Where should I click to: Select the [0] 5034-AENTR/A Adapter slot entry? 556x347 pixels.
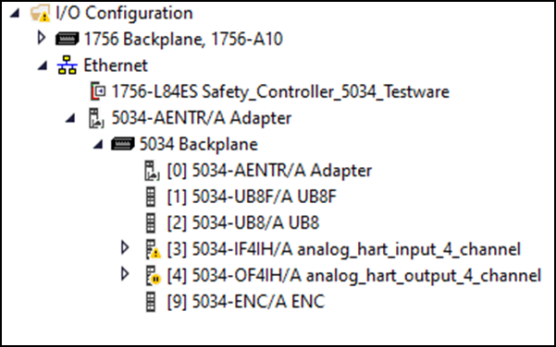(x=269, y=171)
